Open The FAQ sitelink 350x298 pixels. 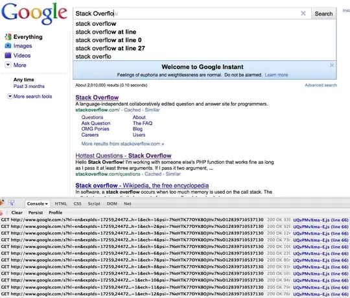point(143,123)
